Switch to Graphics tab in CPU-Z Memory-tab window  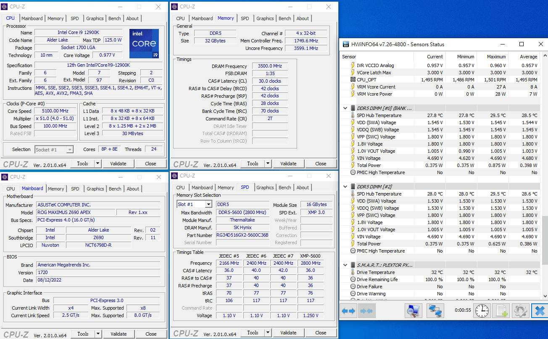(265, 18)
